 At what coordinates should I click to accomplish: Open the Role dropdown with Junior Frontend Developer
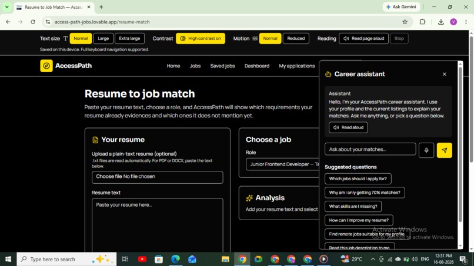(282, 164)
